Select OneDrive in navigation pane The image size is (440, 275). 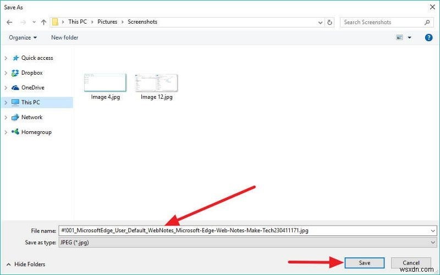coord(33,88)
